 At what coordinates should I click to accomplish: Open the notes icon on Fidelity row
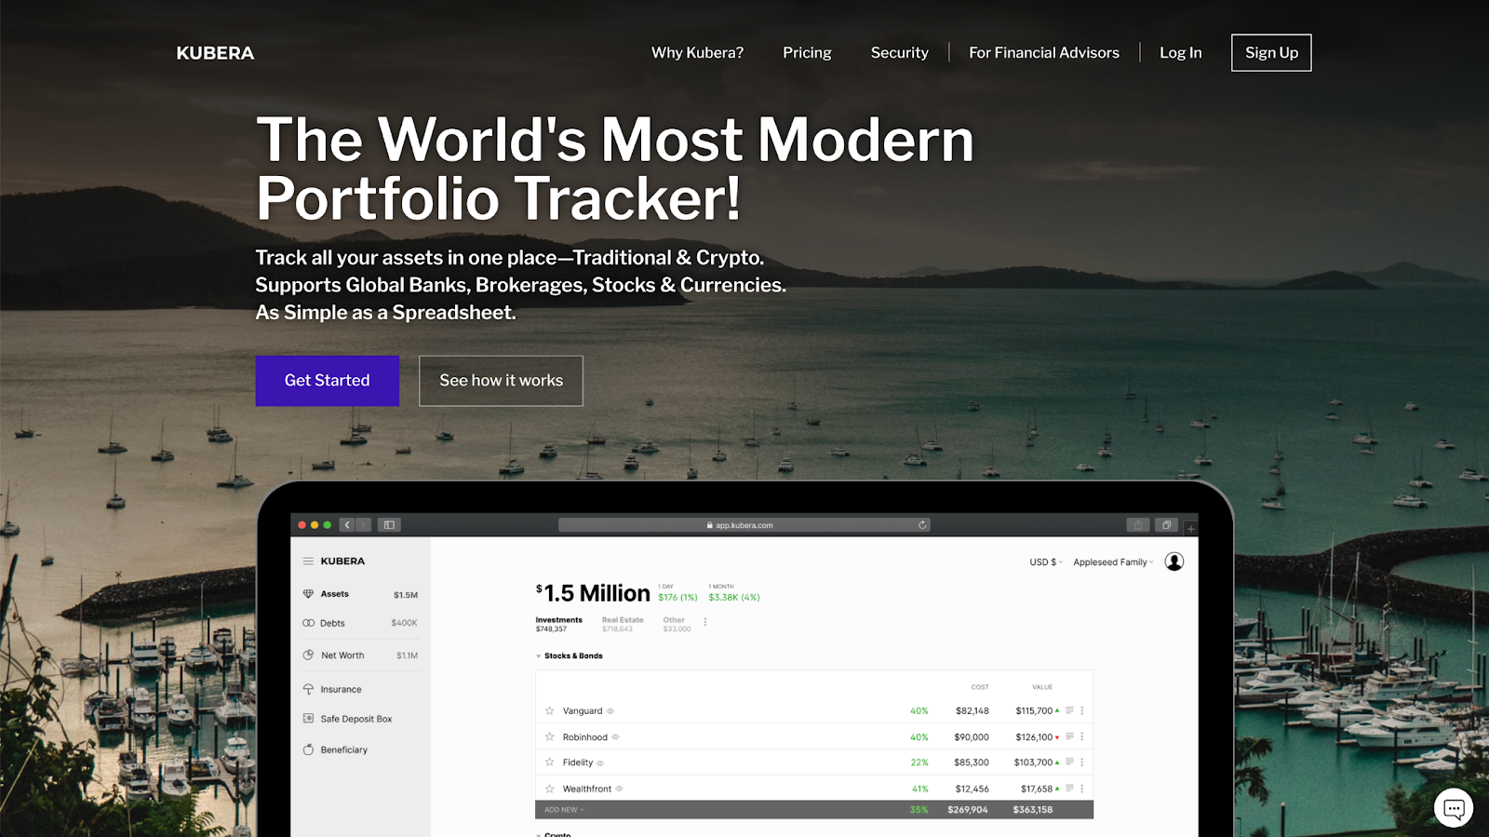(1069, 762)
